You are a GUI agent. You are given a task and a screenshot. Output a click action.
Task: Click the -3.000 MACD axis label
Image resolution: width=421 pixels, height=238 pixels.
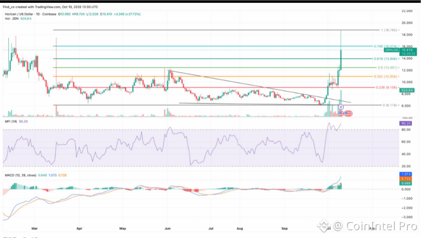[407, 217]
